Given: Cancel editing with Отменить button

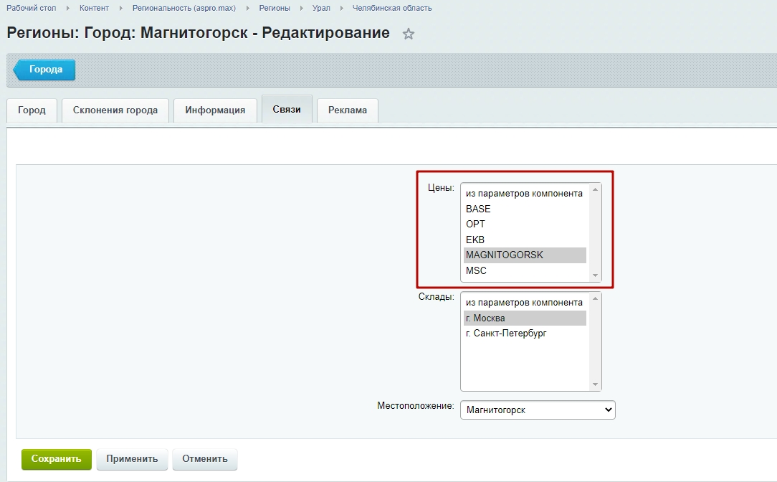Looking at the screenshot, I should (204, 459).
